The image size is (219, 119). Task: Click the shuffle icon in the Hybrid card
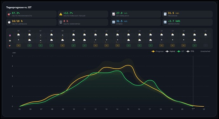click(114, 22)
